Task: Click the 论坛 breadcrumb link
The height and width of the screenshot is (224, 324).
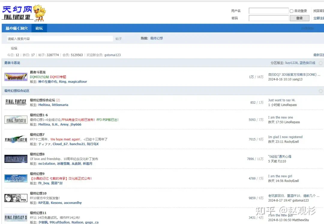Action: [14, 48]
